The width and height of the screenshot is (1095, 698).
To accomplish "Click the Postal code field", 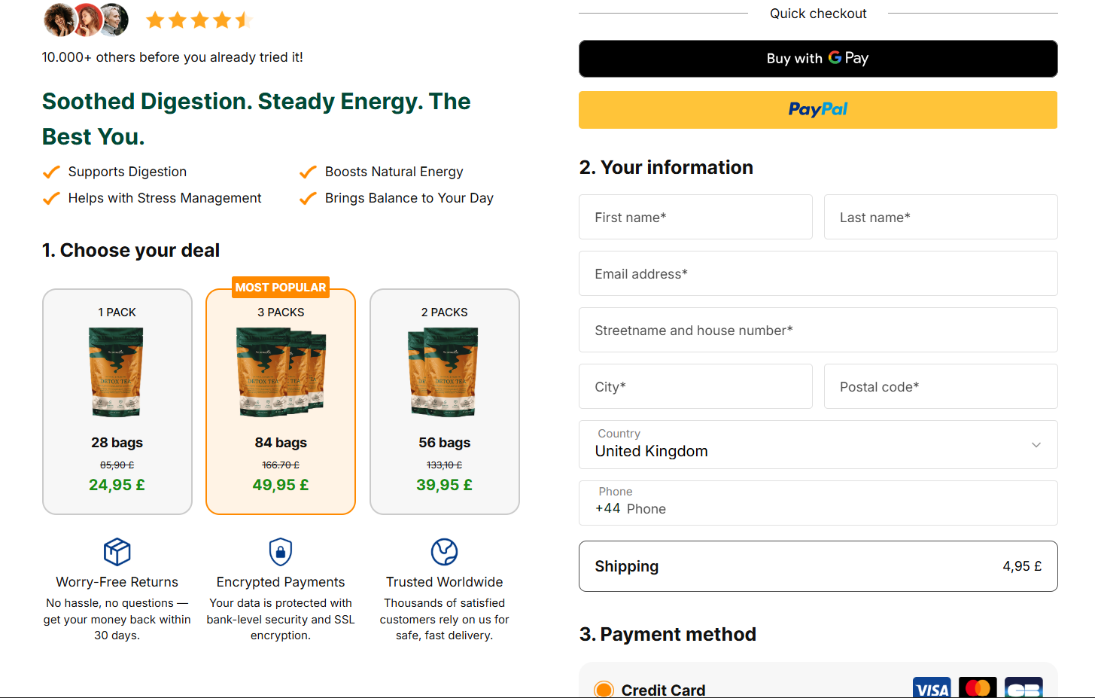I will click(x=941, y=387).
